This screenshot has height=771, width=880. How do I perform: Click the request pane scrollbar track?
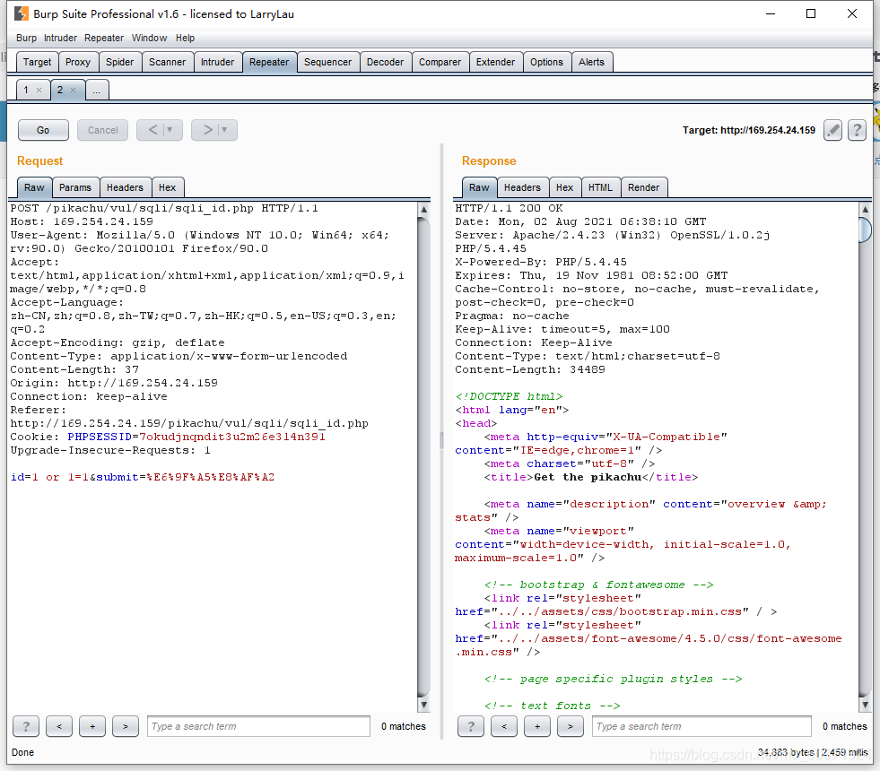[x=423, y=456]
